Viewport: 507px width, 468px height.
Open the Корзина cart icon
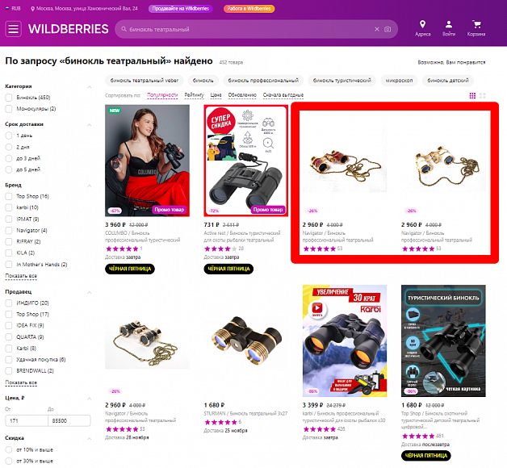tap(476, 24)
